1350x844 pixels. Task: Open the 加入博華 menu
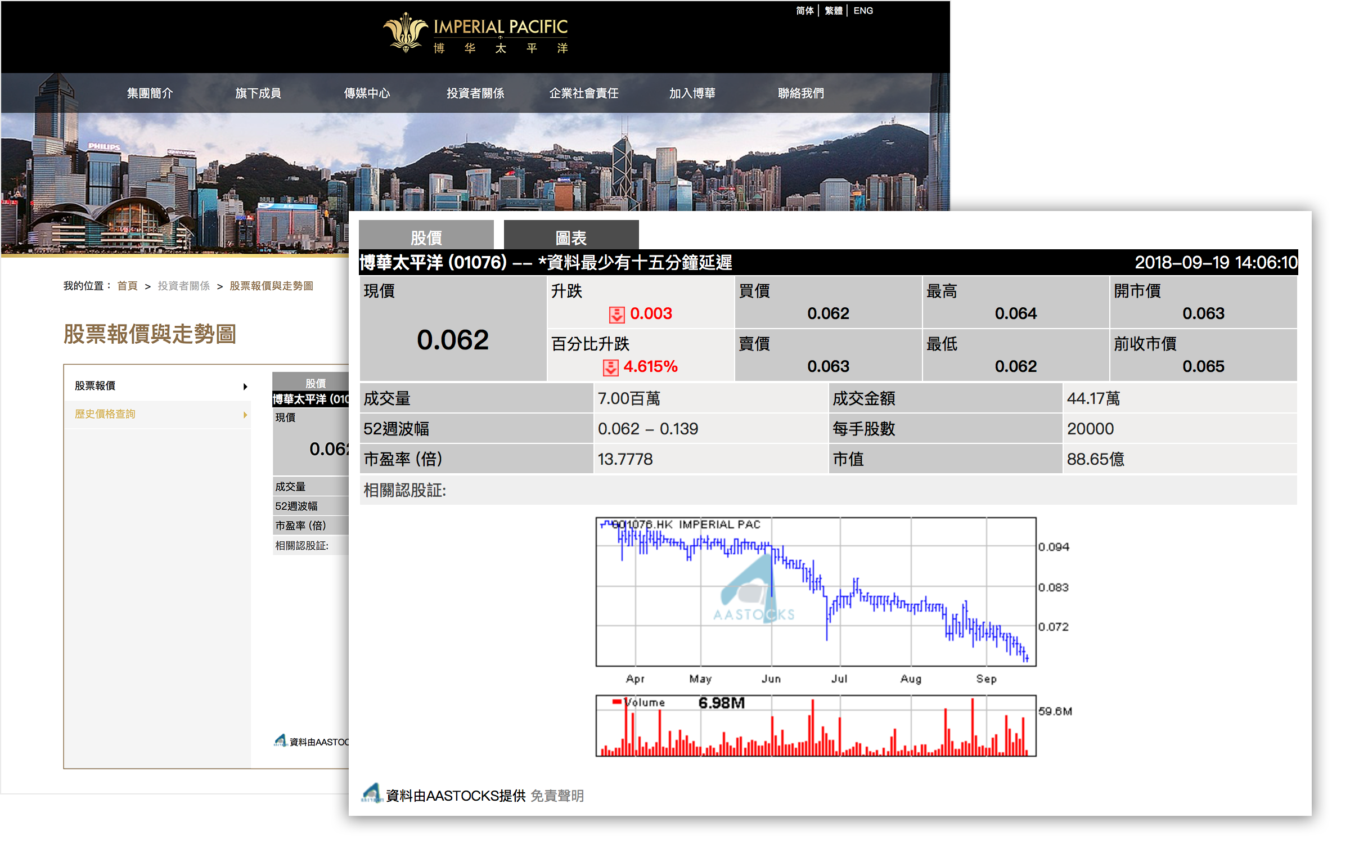coord(692,93)
